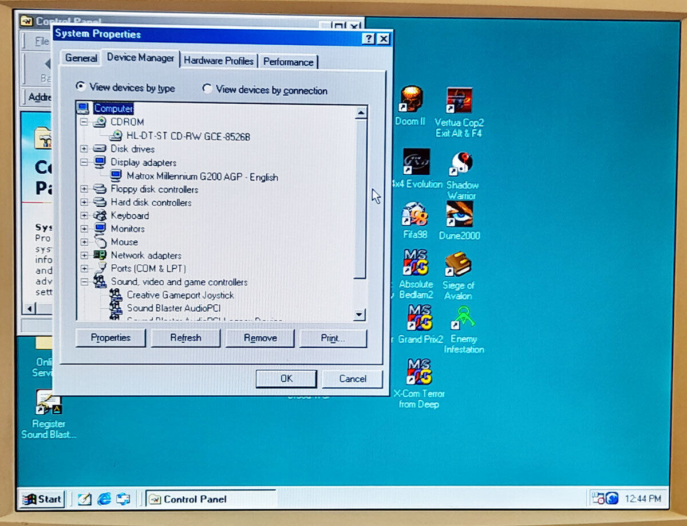Open the Dune2000 desktop shortcut
Image resolution: width=687 pixels, height=526 pixels.
click(x=460, y=214)
